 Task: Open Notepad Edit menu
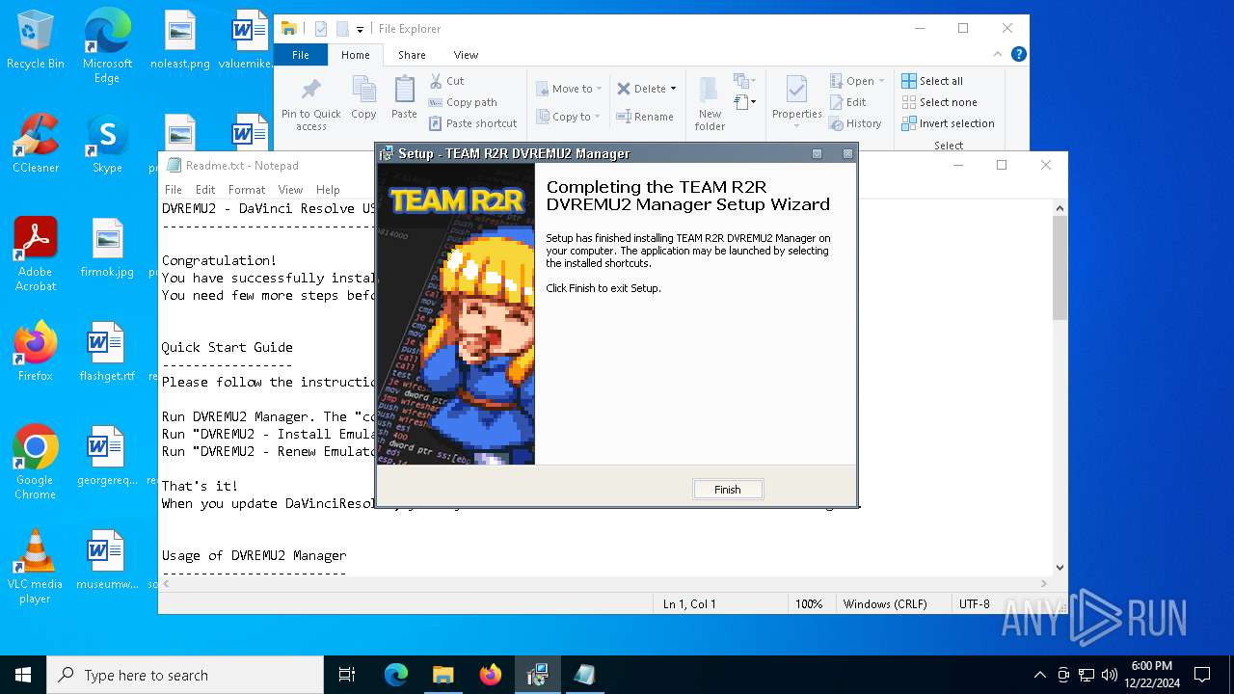click(x=205, y=190)
